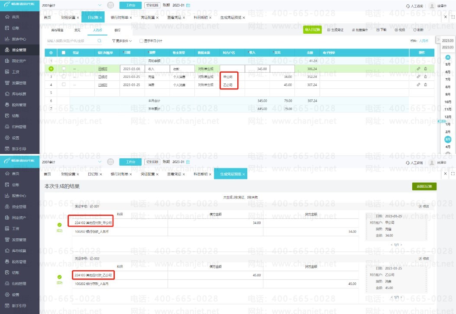Open 总账 in the upper window sidebar

point(16,28)
